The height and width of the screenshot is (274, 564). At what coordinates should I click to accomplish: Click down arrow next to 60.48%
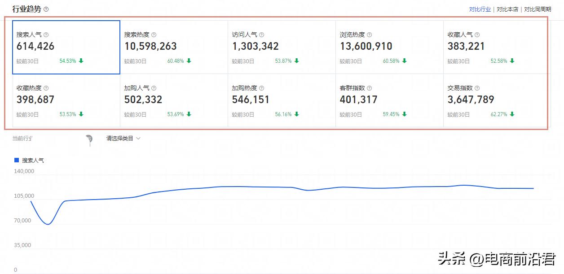point(189,61)
